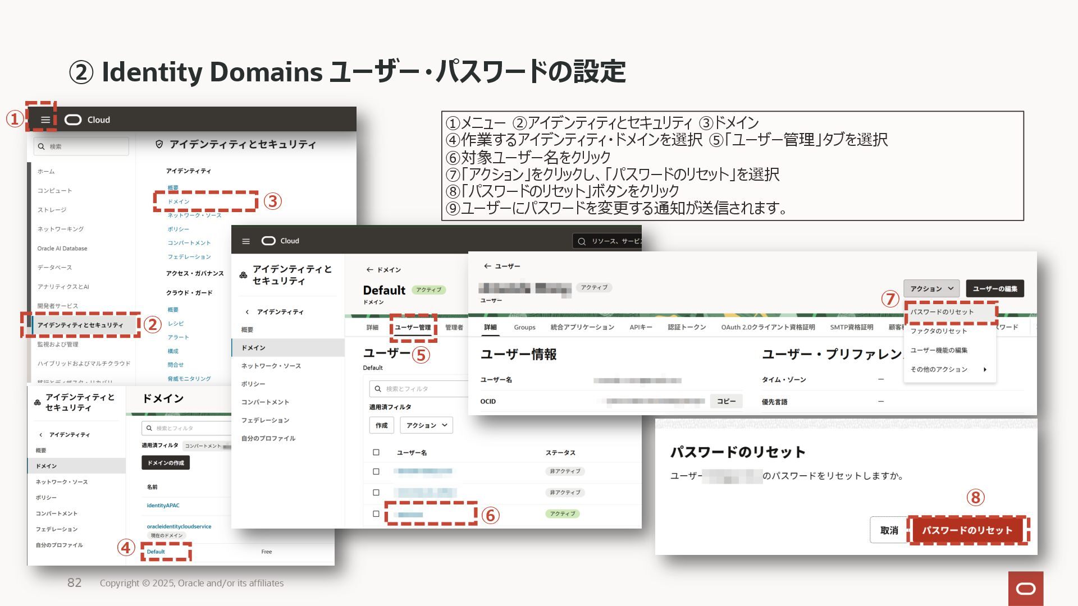The height and width of the screenshot is (606, 1078).
Task: Click red Oracle logo at slide corner
Action: pos(1025,588)
